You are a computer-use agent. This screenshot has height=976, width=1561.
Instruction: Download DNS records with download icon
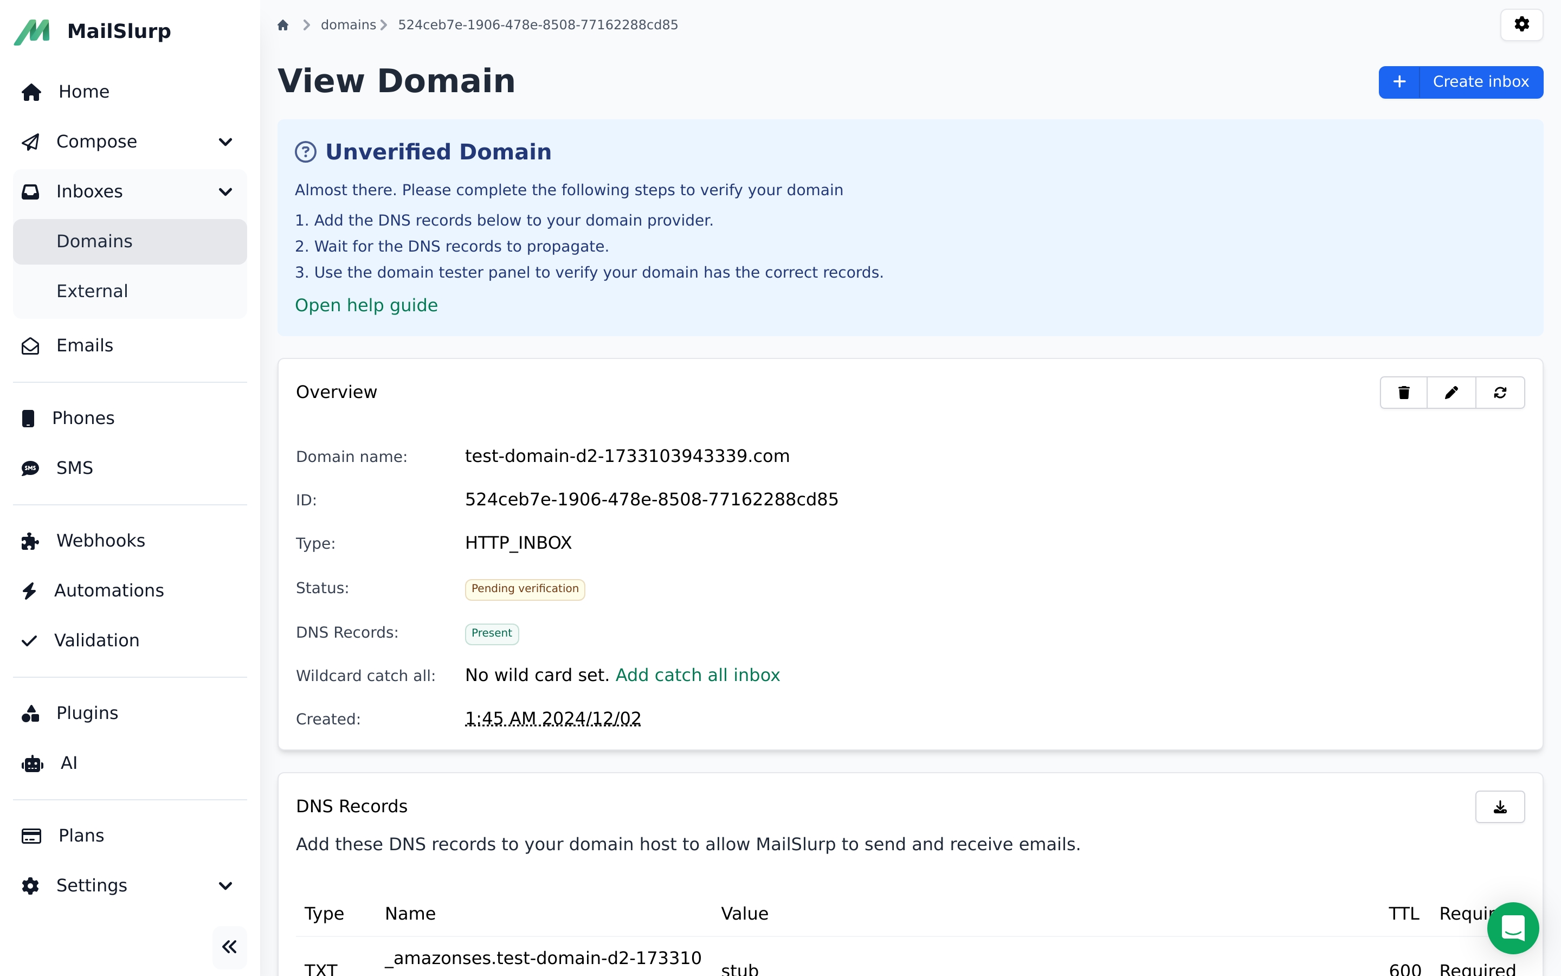[x=1500, y=807]
